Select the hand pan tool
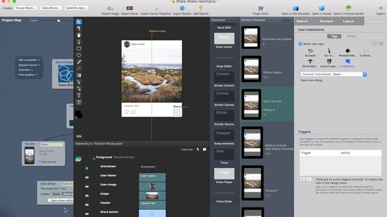Screen dimensions: 387x217 (x=79, y=35)
